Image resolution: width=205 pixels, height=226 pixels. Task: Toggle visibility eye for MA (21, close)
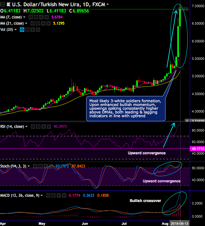[x=33, y=23]
